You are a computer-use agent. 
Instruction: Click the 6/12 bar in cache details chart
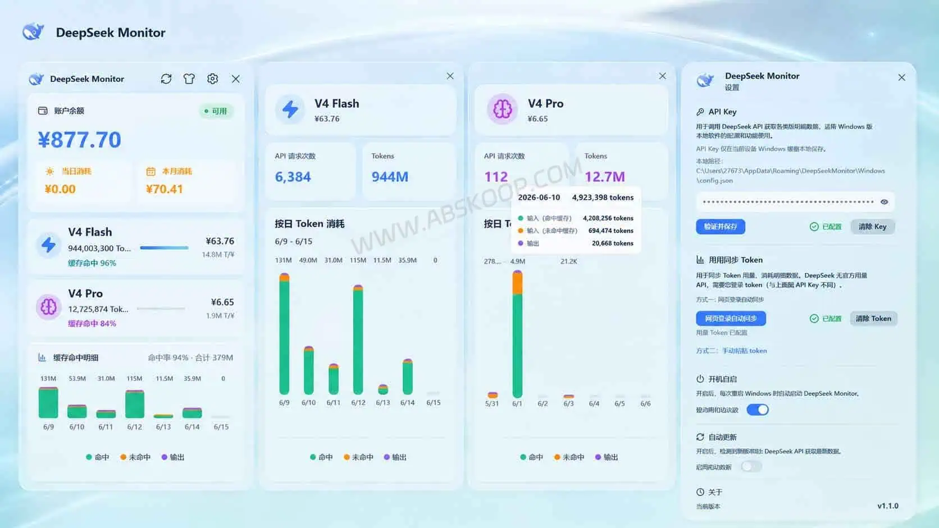tap(135, 404)
